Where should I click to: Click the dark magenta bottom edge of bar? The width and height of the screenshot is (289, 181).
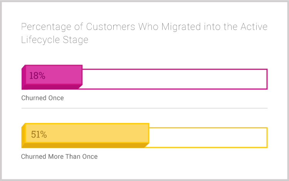pyautogui.click(x=52, y=87)
